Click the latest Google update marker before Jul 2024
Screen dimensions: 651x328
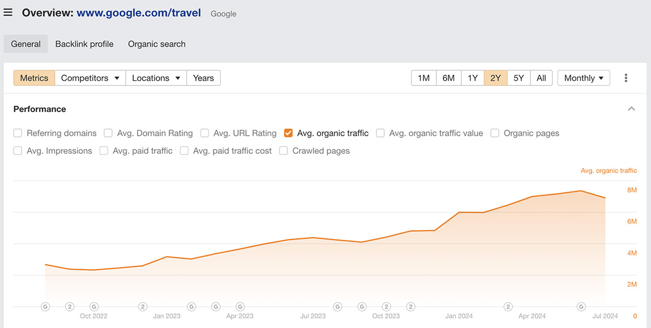pyautogui.click(x=581, y=307)
